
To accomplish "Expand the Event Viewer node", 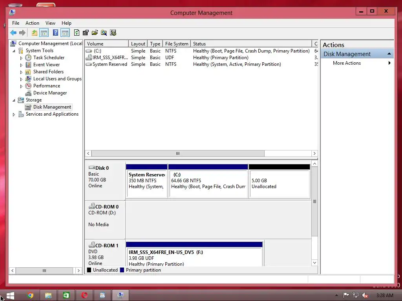I will click(x=21, y=65).
